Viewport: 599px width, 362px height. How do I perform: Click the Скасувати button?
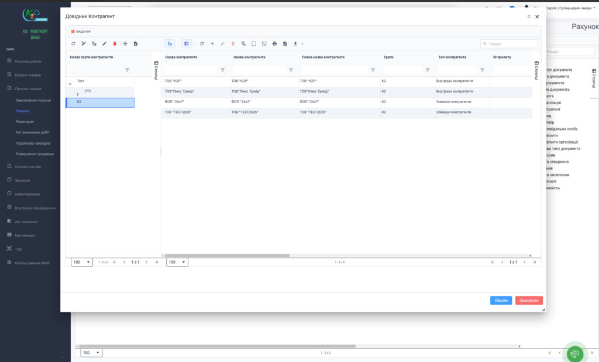coord(529,300)
